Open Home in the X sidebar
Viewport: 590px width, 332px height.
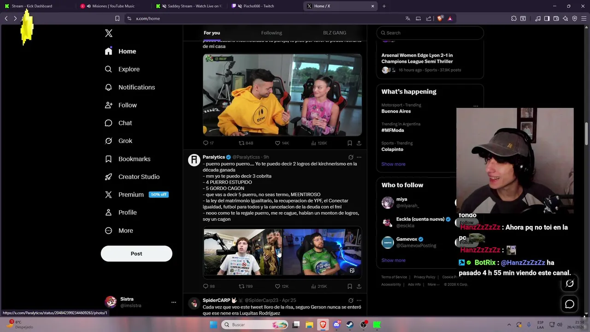(120, 51)
